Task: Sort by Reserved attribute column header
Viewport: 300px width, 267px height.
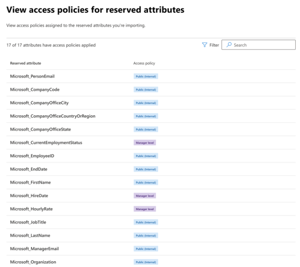Action: tap(25, 64)
